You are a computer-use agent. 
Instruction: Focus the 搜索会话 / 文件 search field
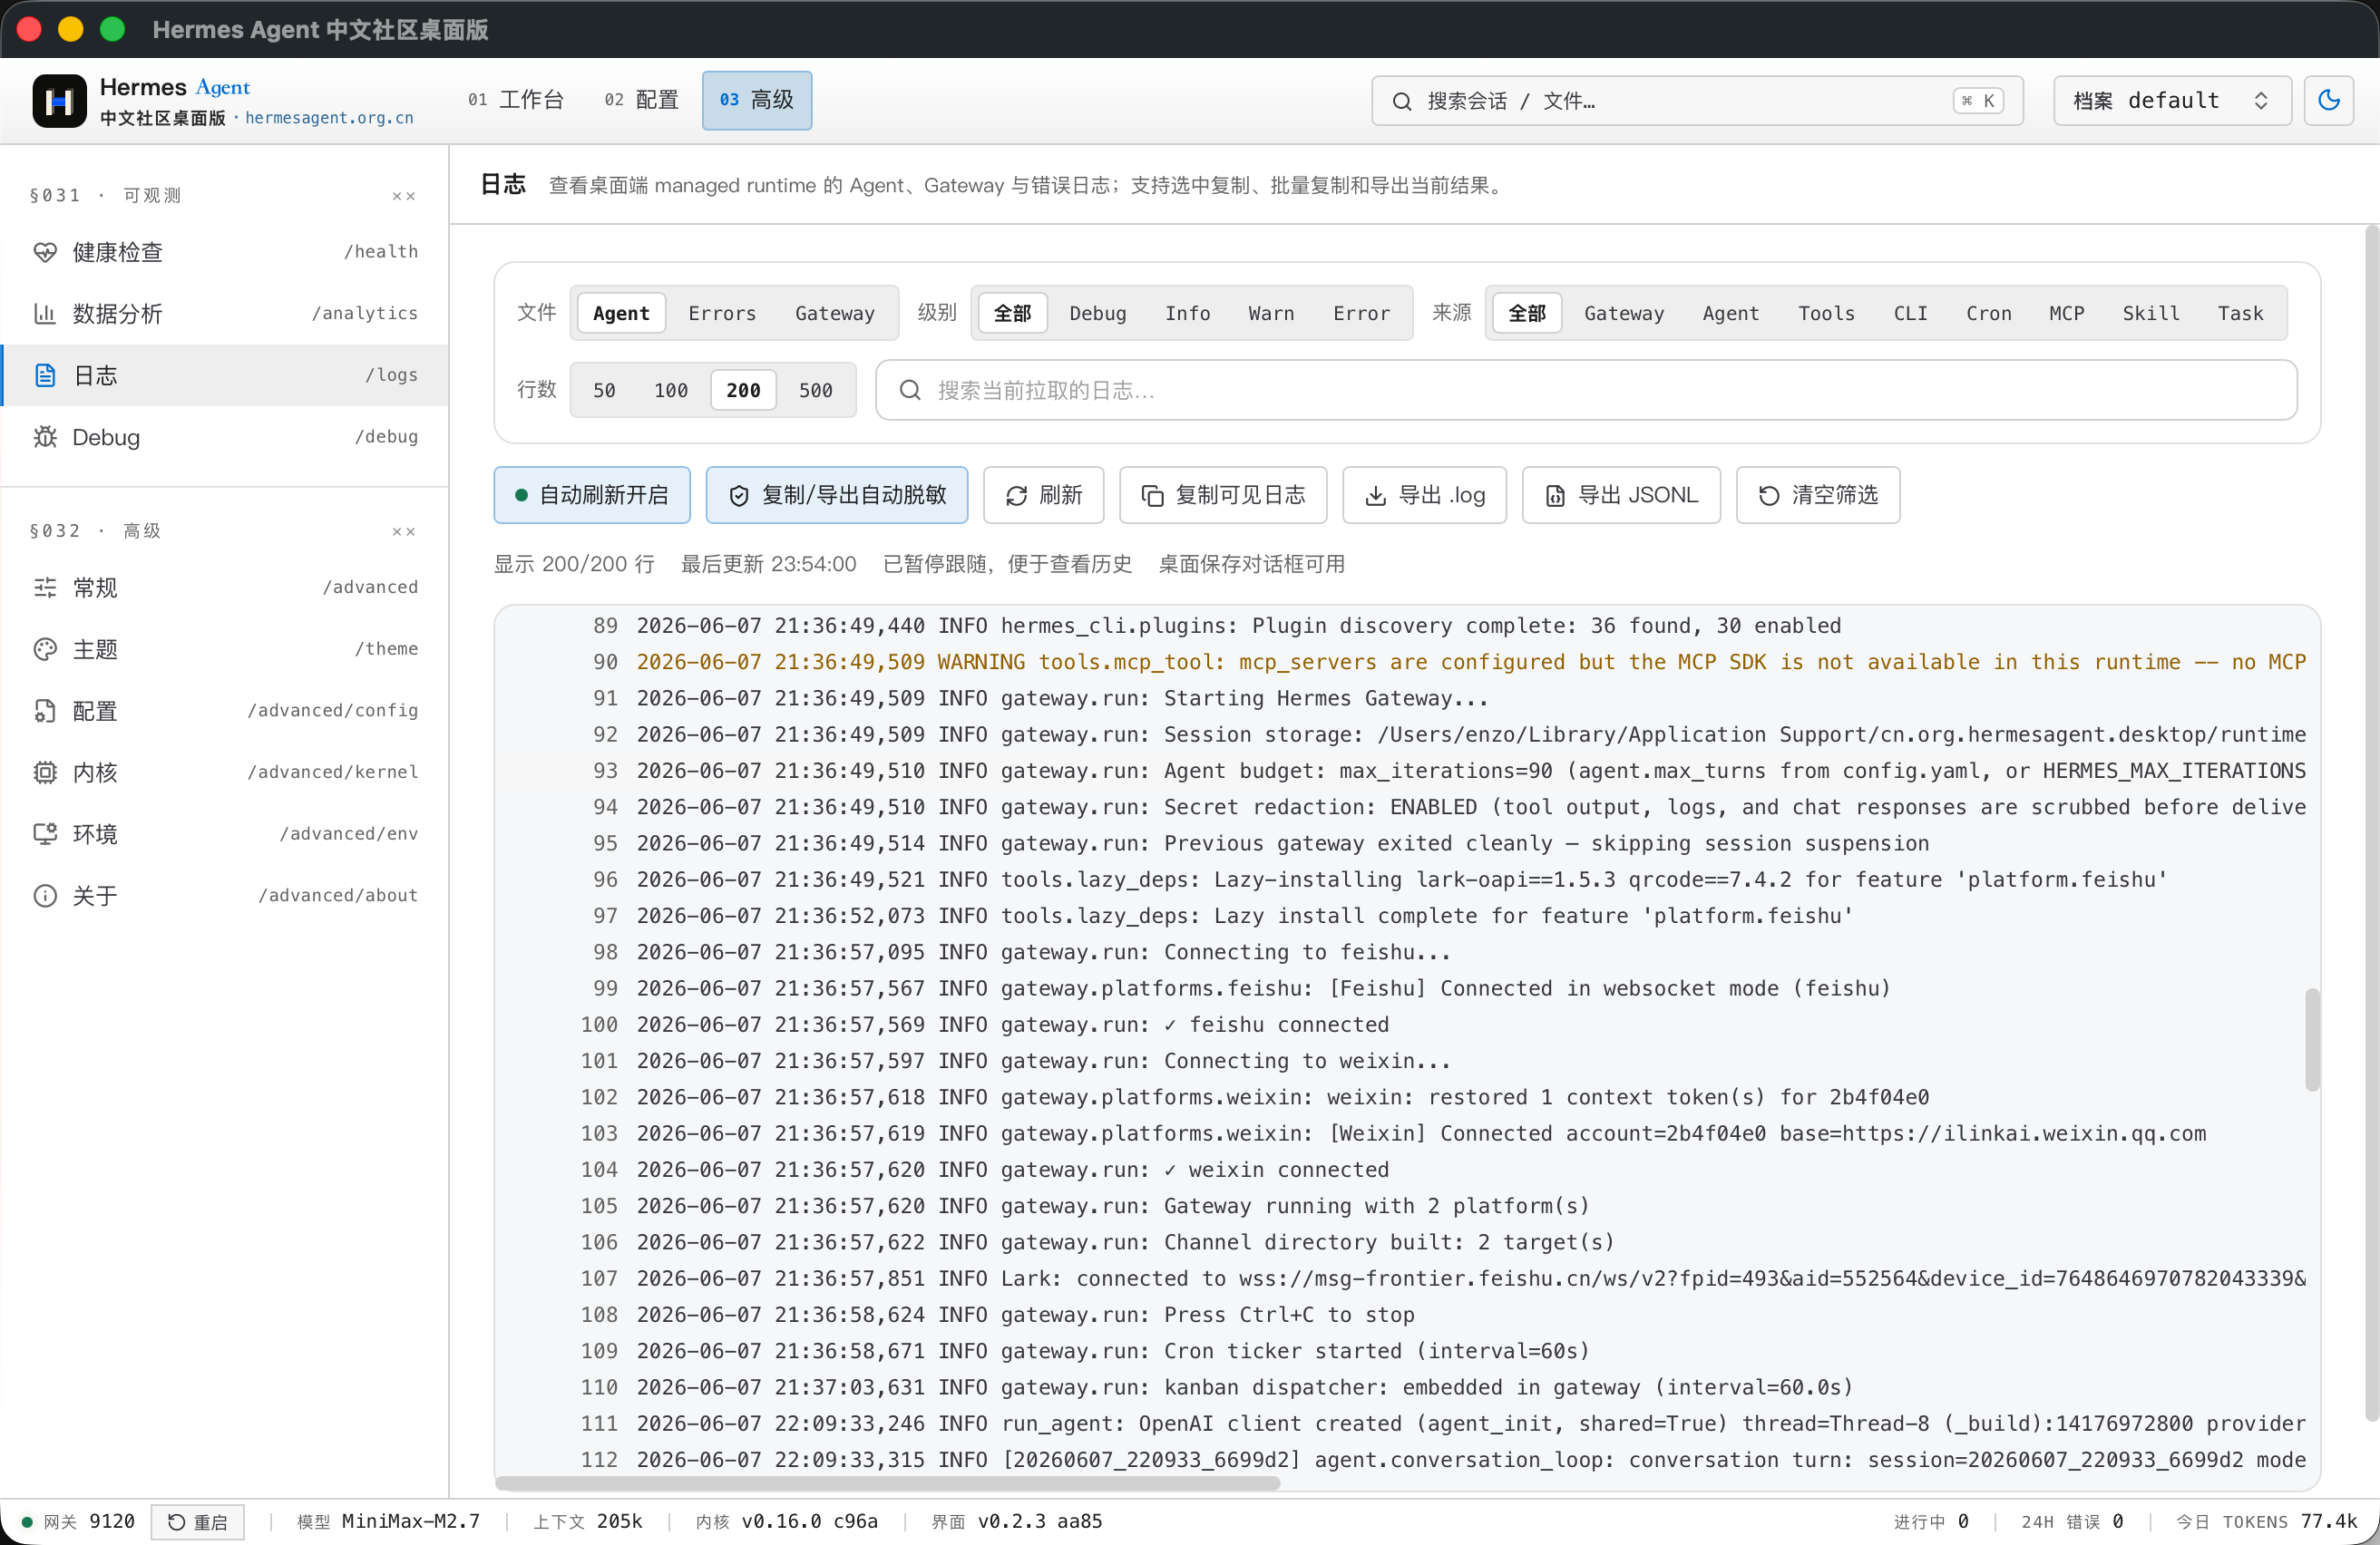[1697, 101]
